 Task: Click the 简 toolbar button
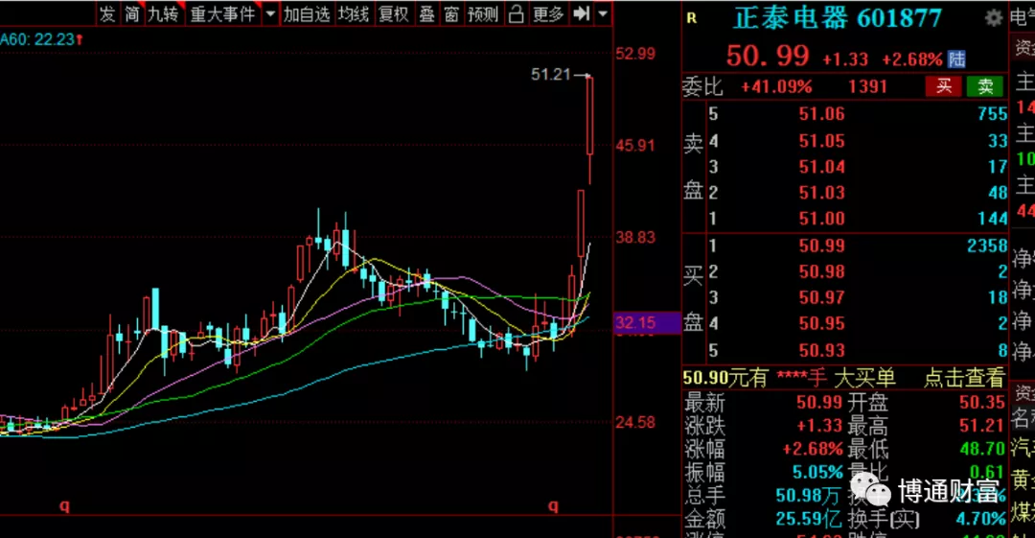[132, 13]
